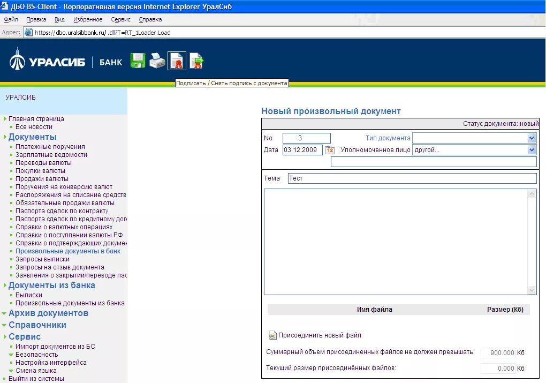546x383 pixels.
Task: Open the Вид menu
Action: coord(59,19)
